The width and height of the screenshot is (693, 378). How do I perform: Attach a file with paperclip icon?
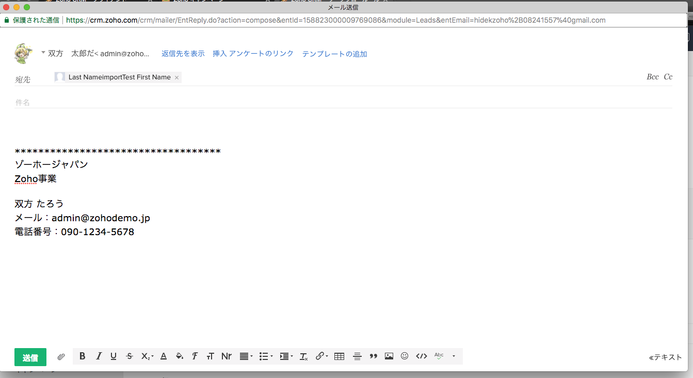pos(61,357)
